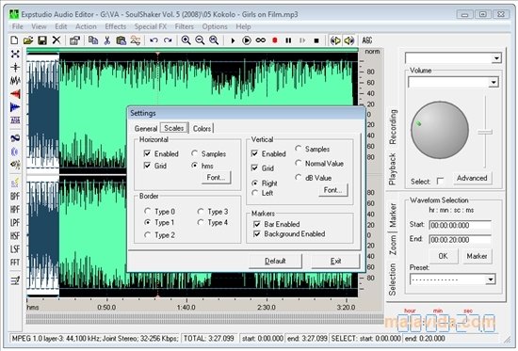Toggle Vertical Enabled checkbox
The height and width of the screenshot is (351, 518).
pyautogui.click(x=254, y=153)
